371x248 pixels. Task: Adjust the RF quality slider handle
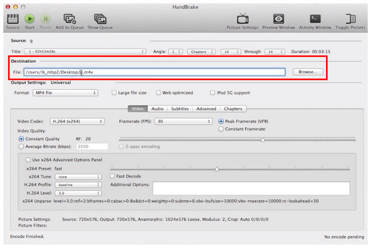click(x=263, y=140)
